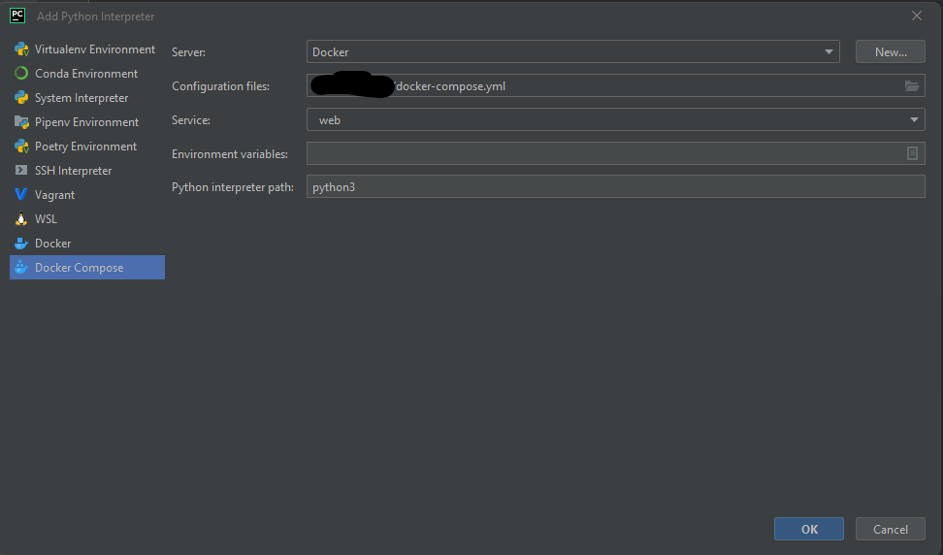Browse configuration files with folder icon
Image resolution: width=943 pixels, height=555 pixels.
912,86
